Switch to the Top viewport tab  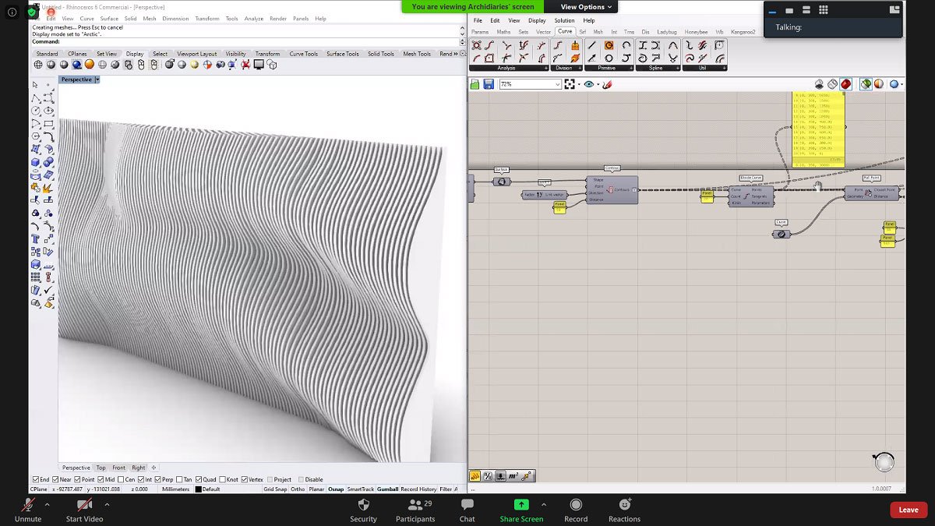[x=101, y=468]
